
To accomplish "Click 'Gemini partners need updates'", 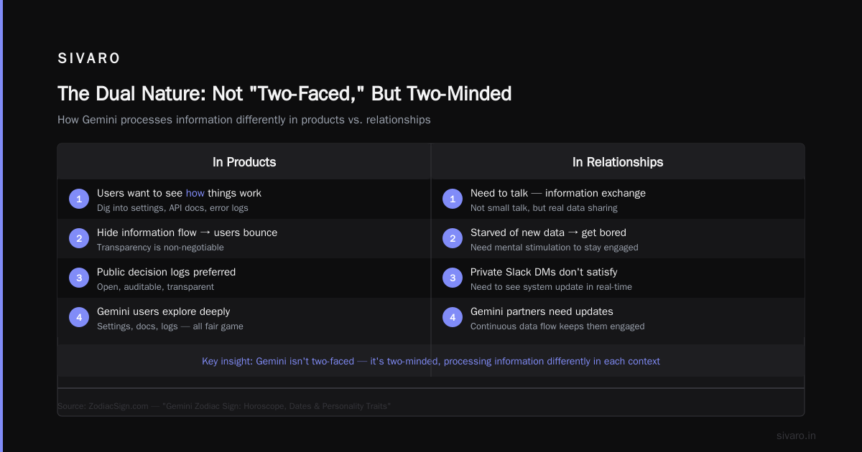I will pyautogui.click(x=542, y=311).
